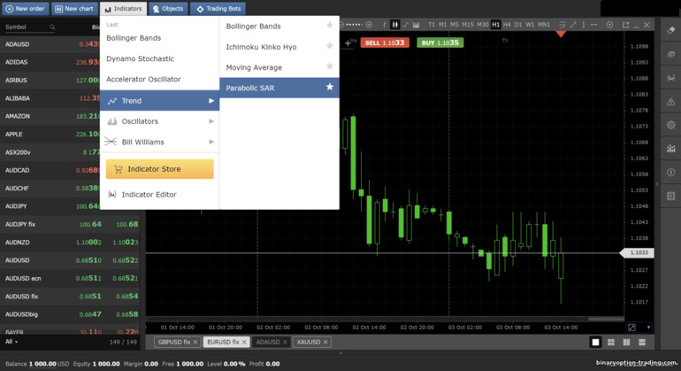Viewport: 681px width, 371px height.
Task: Click the orange triangle marker above chart
Action: 561,34
